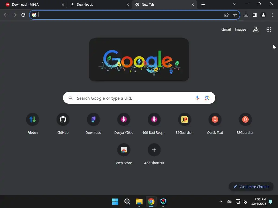Image resolution: width=278 pixels, height=208 pixels.
Task: Open the GitHub shortcut
Action: click(63, 124)
